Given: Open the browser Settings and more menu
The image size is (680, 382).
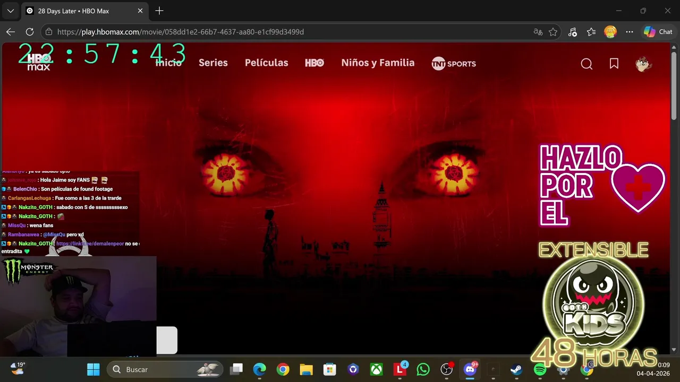Looking at the screenshot, I should point(630,32).
